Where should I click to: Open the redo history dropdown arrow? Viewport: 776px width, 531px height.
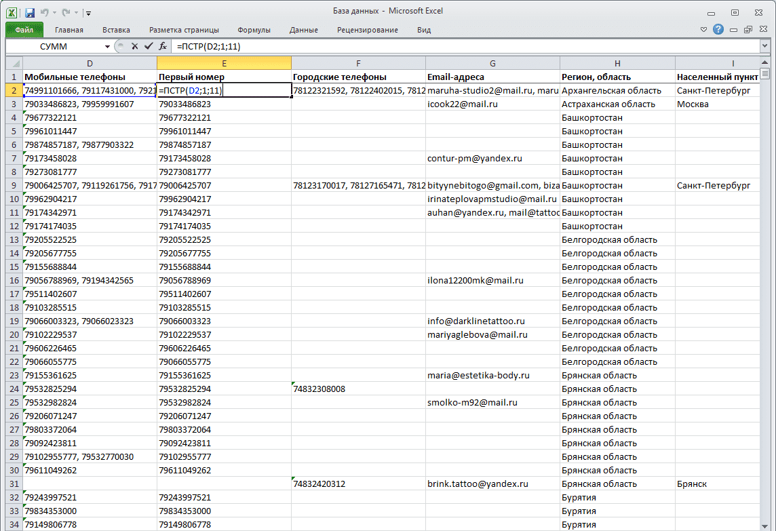[x=76, y=13]
